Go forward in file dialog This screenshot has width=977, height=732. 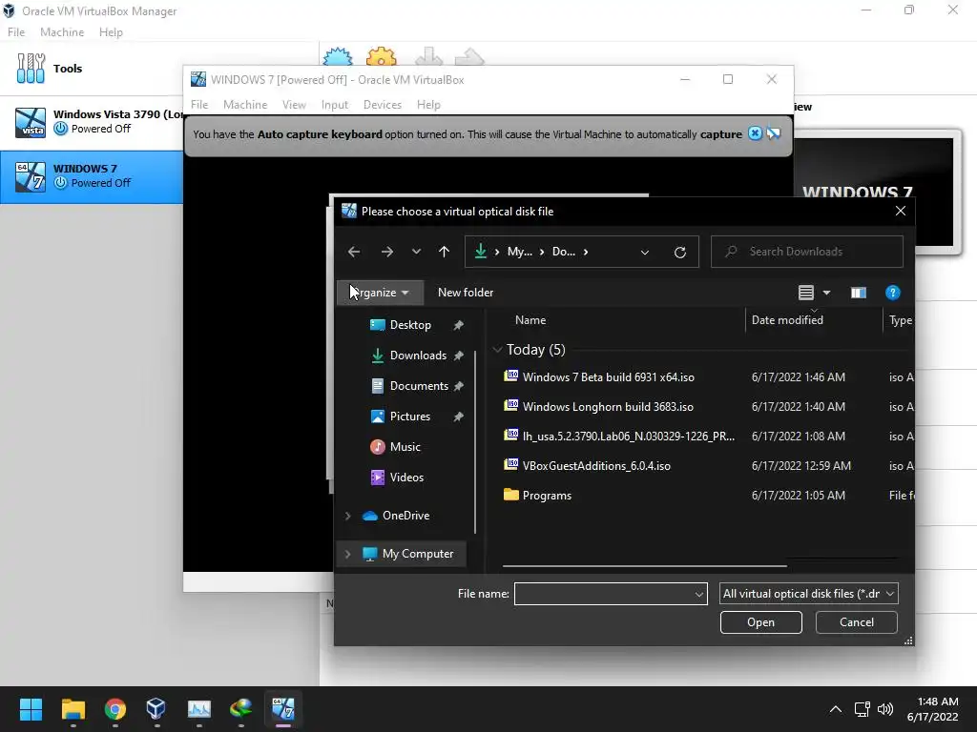(387, 252)
